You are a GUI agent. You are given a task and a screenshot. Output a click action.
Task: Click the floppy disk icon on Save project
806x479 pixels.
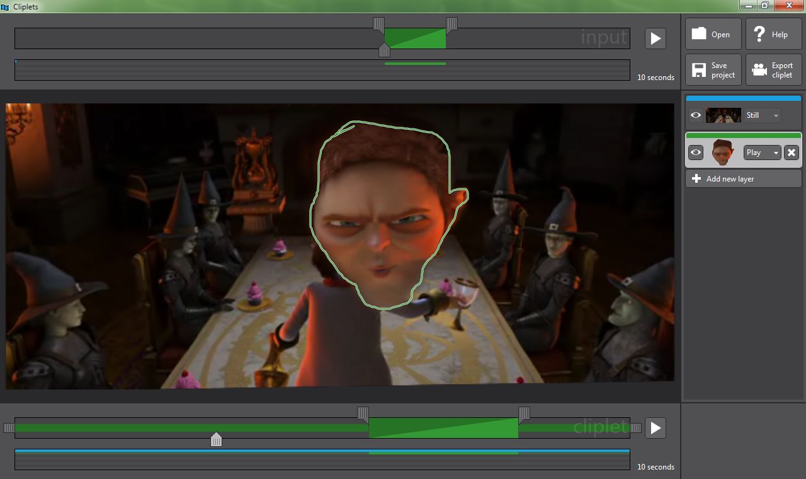[699, 70]
